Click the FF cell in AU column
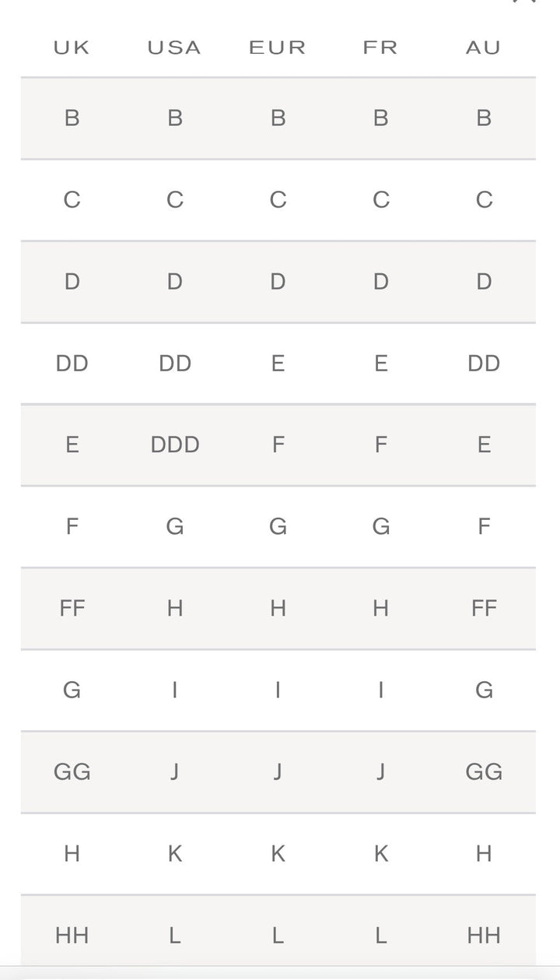This screenshot has height=980, width=560. tap(484, 609)
